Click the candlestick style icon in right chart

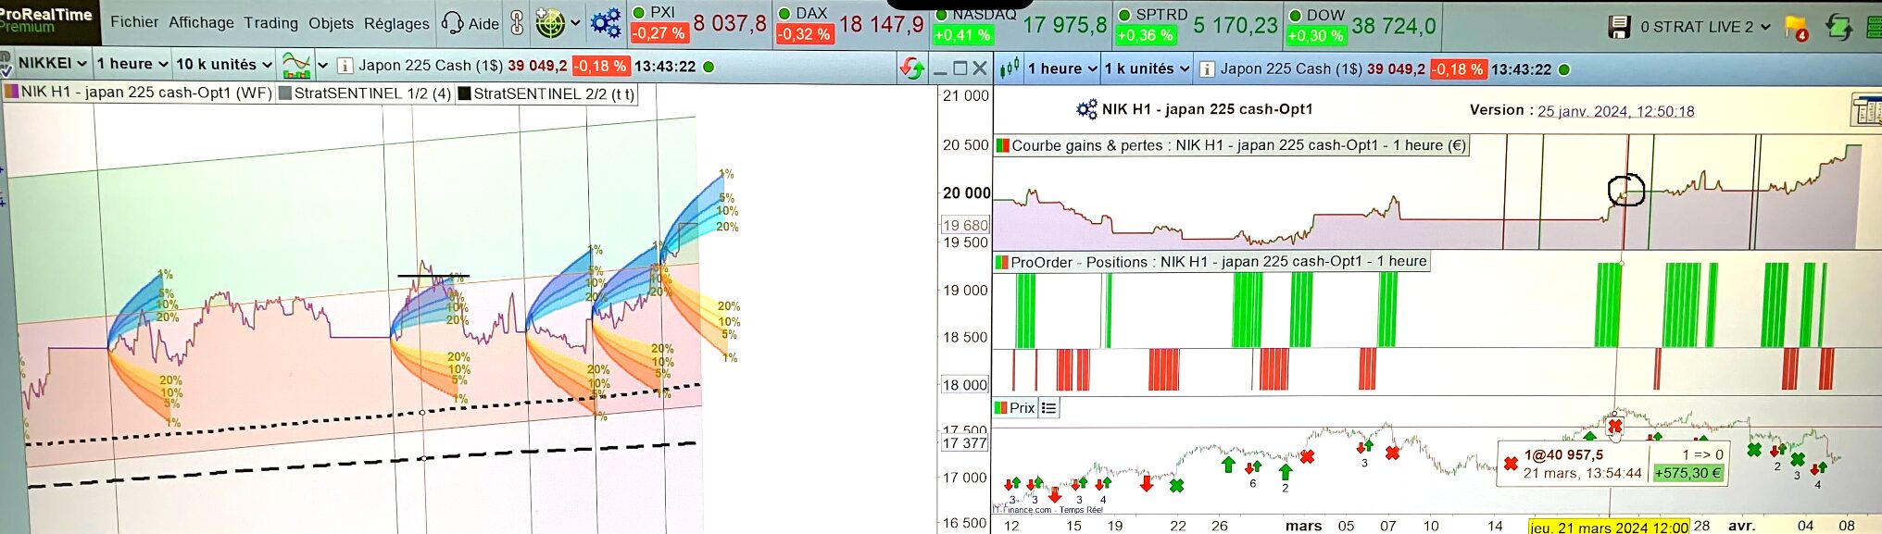pos(1010,68)
